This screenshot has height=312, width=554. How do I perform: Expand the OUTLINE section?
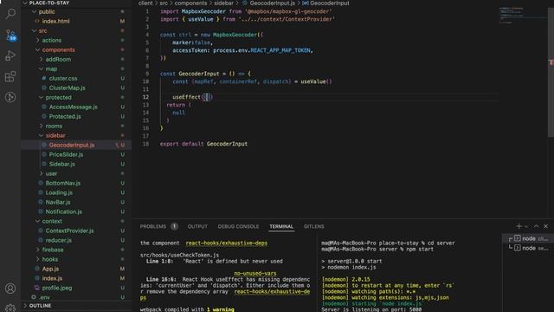(40, 306)
